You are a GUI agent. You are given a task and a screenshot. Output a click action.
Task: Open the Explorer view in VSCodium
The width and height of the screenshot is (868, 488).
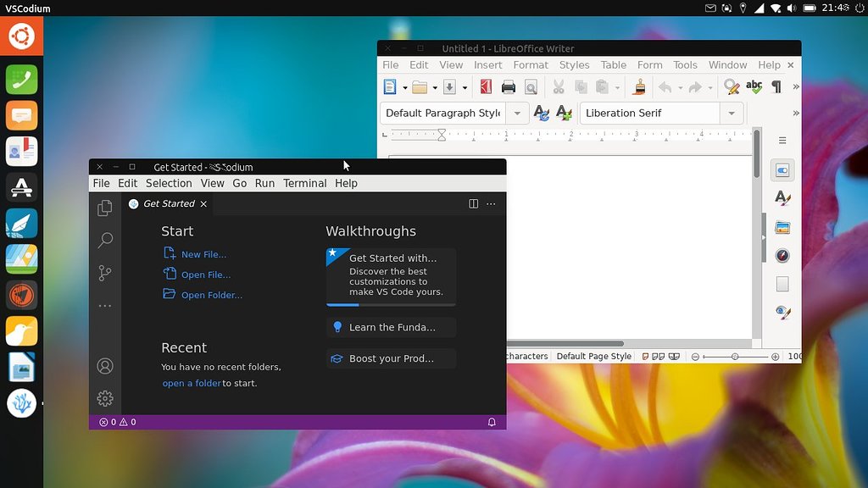pos(105,208)
